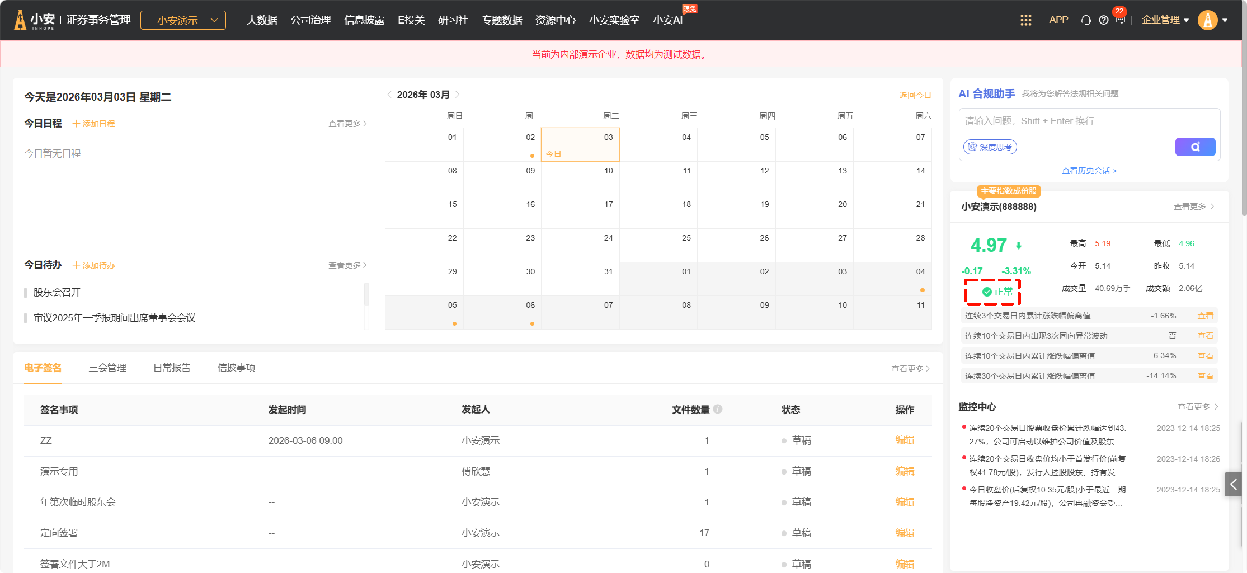The width and height of the screenshot is (1247, 573).
Task: Click 返回今日 in calendar
Action: [915, 95]
